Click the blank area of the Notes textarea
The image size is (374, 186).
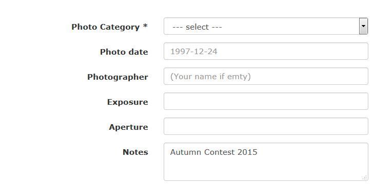click(x=266, y=169)
